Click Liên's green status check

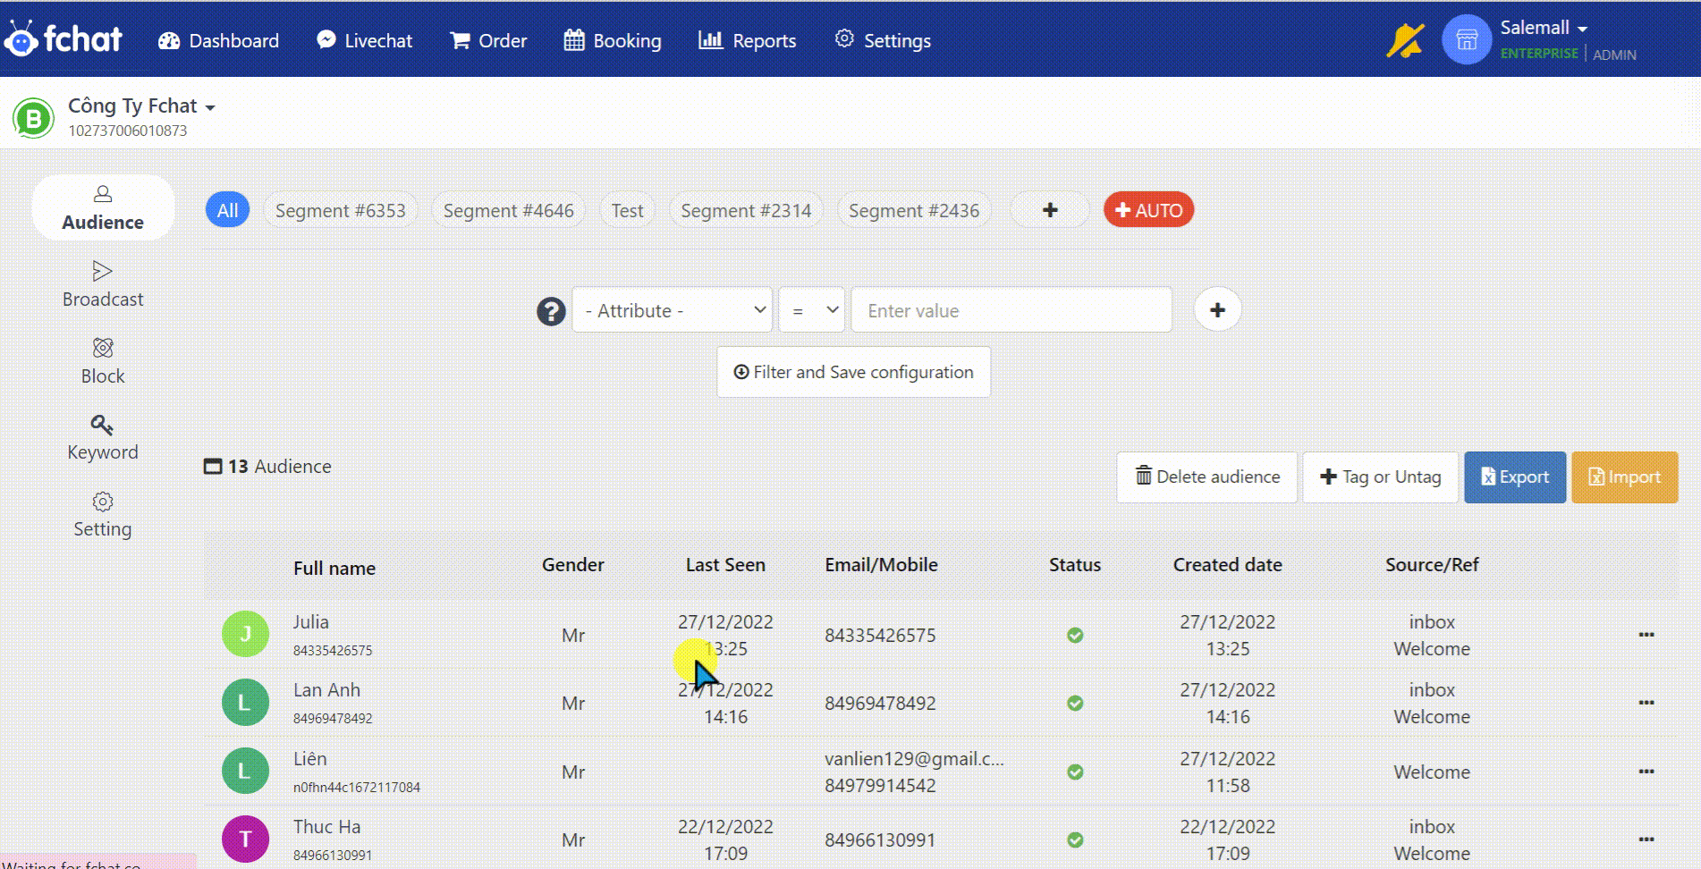[x=1075, y=772]
